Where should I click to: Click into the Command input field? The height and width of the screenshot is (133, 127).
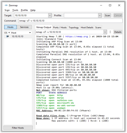pos(71,21)
